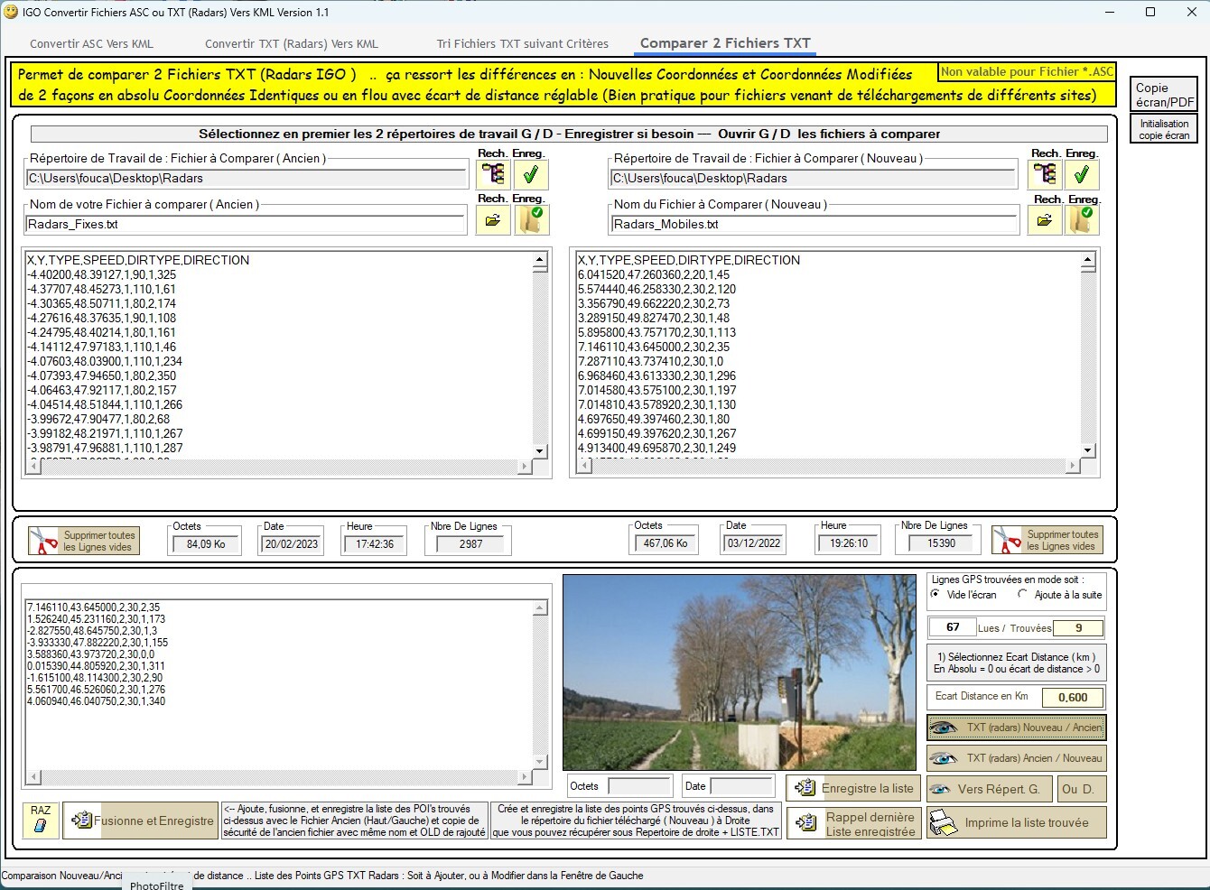Select result row 1.526240,45.231160,2,30,1,173

[x=97, y=619]
